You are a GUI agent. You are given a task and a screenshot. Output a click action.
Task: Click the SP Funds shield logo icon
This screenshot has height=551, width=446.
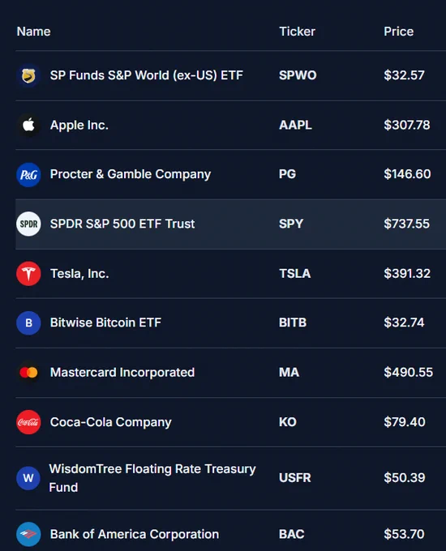[28, 75]
